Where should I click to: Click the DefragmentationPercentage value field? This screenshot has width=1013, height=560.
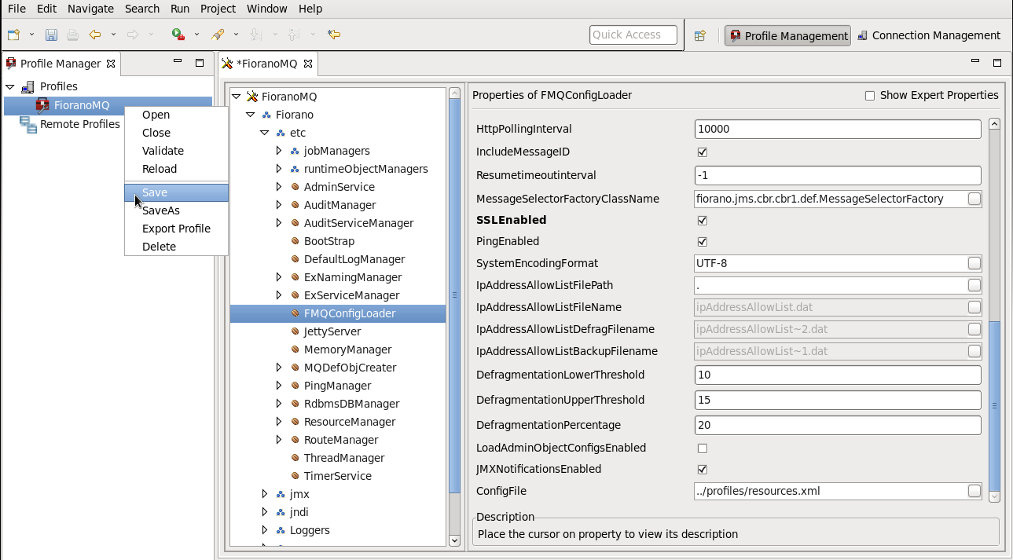click(838, 425)
